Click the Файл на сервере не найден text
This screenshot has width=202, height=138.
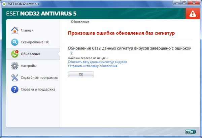pyautogui.click(x=88, y=58)
